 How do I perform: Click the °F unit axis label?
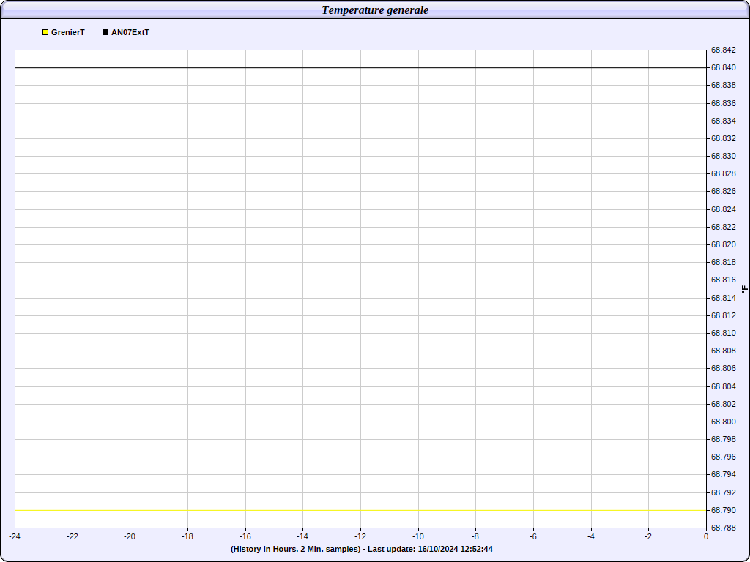click(x=744, y=289)
